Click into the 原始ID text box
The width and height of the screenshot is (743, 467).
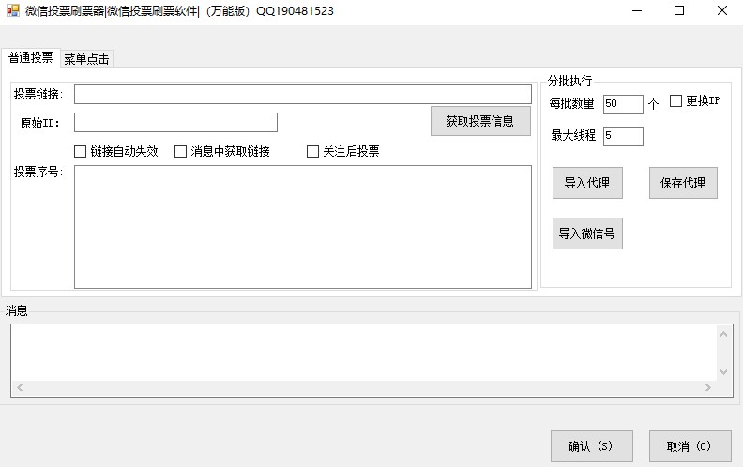pyautogui.click(x=175, y=122)
